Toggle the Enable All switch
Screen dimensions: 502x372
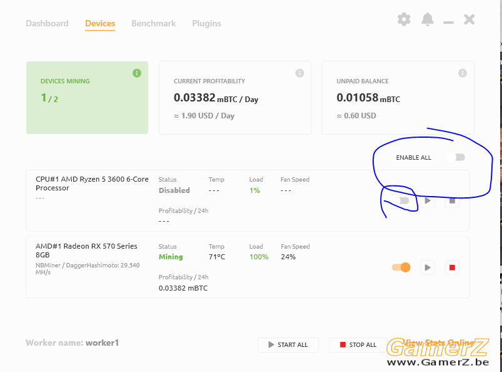(x=456, y=157)
